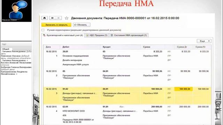Screen dimensions: 223x125
Task: Select debit account 62.01 cell
Action: point(65,107)
